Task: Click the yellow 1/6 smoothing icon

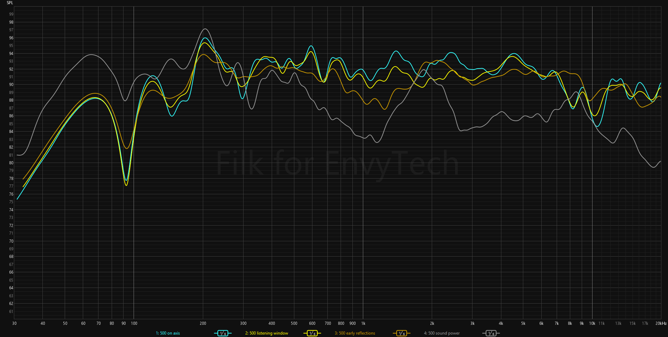Action: point(312,333)
